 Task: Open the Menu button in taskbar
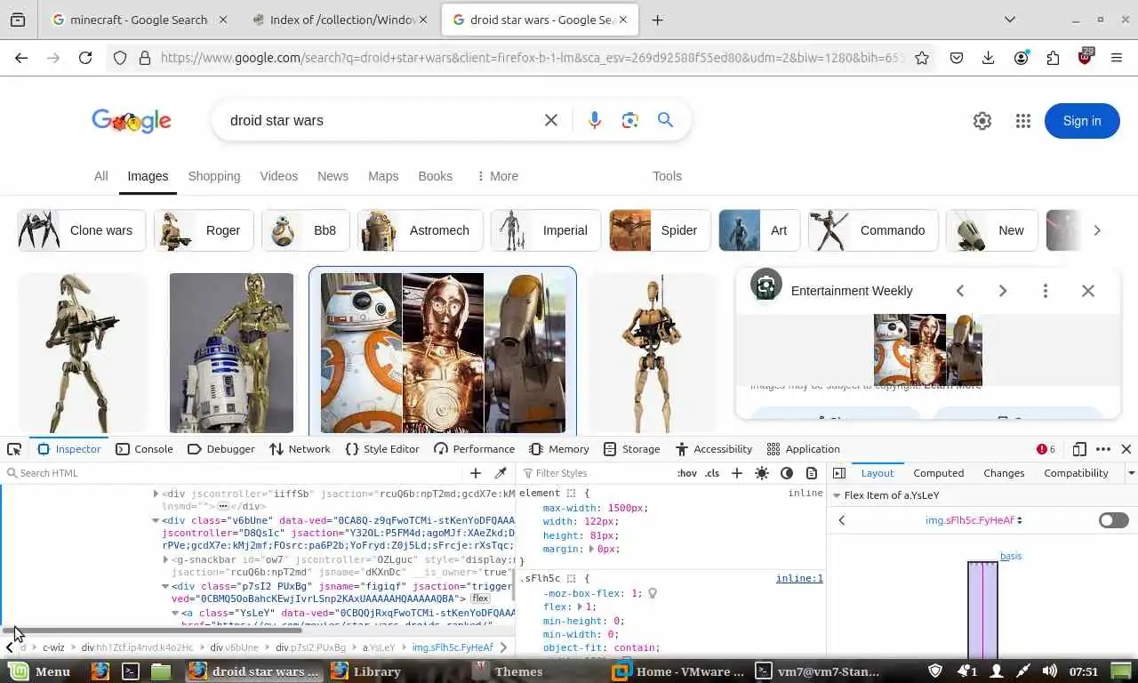40,671
